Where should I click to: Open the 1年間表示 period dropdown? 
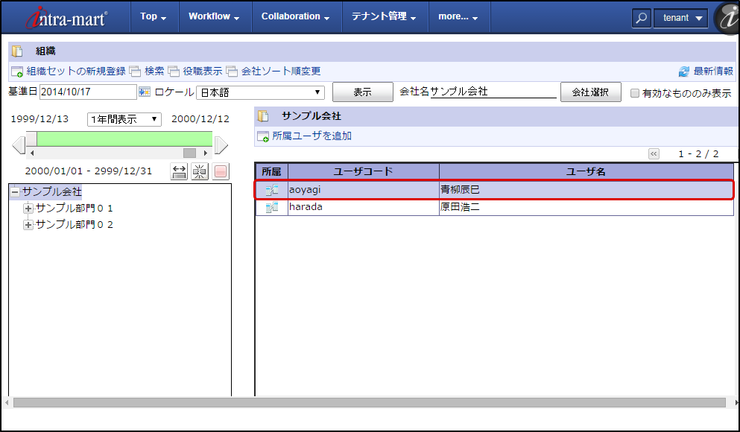[x=124, y=119]
